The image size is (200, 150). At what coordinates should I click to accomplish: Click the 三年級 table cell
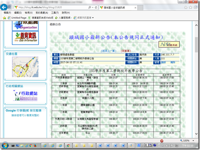pyautogui.click(x=63, y=84)
